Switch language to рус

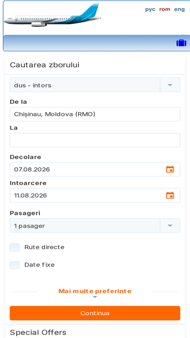click(x=150, y=9)
